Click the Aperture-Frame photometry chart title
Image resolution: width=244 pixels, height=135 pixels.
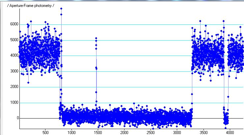(30, 6)
